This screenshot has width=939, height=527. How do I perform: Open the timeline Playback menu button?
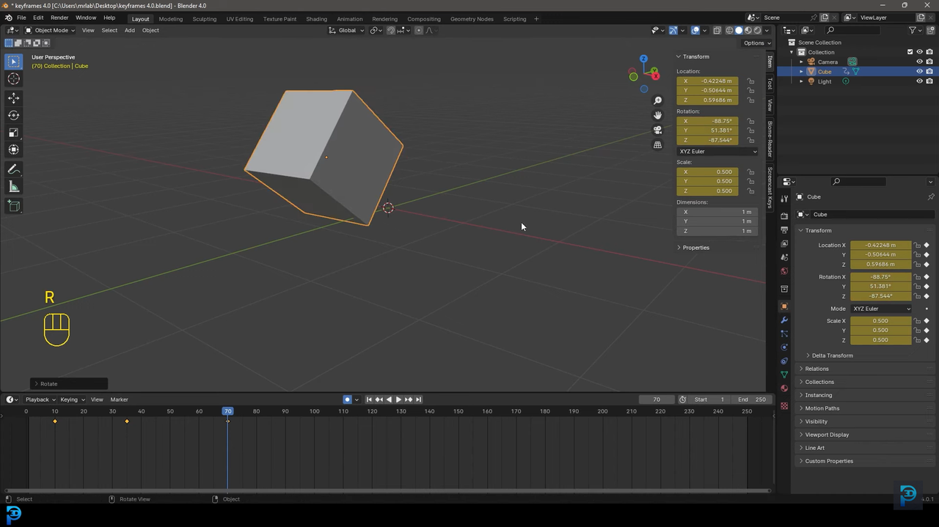coord(40,399)
